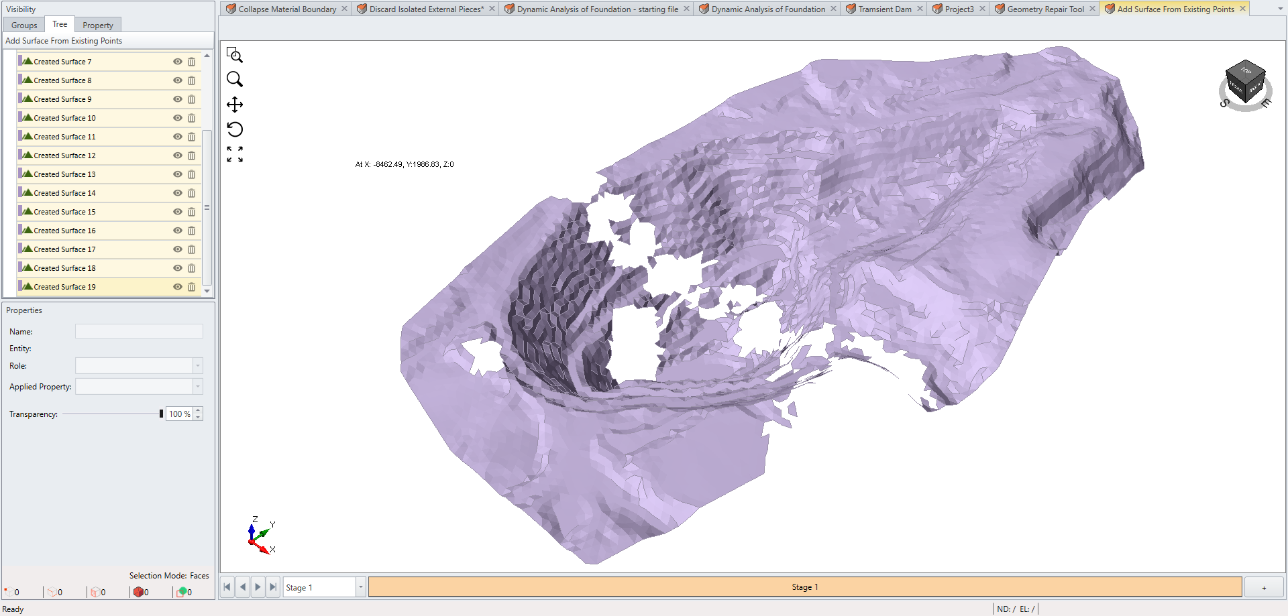Go to the last stage with skip button
Viewport: 1288px width, 616px height.
[x=272, y=587]
